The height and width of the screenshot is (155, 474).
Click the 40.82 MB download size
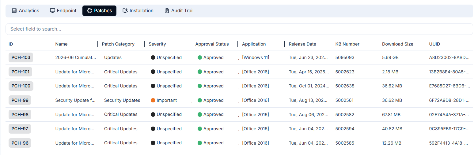tap(392, 129)
